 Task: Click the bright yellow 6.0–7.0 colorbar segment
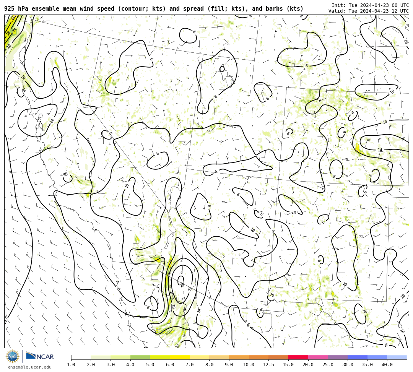pos(180,357)
